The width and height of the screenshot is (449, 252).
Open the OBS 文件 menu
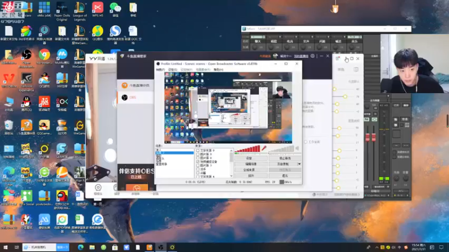[x=161, y=69]
